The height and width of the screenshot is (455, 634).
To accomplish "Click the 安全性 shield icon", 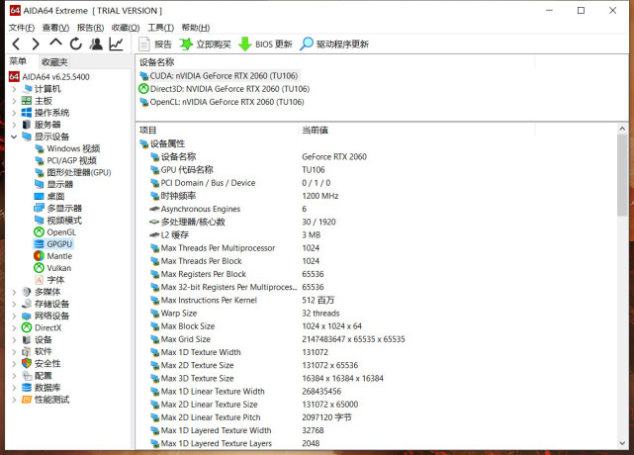I will (x=27, y=364).
